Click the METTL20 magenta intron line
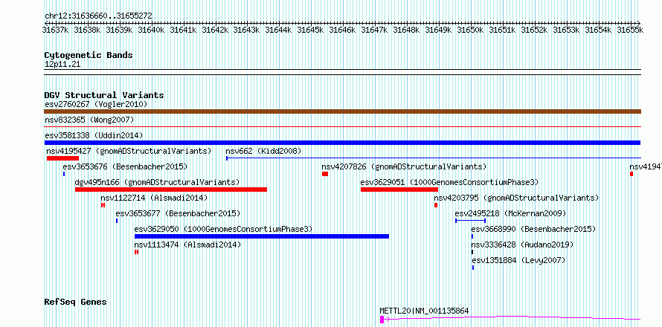 [x=512, y=318]
